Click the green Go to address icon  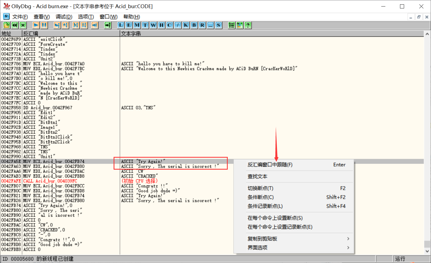(108, 25)
